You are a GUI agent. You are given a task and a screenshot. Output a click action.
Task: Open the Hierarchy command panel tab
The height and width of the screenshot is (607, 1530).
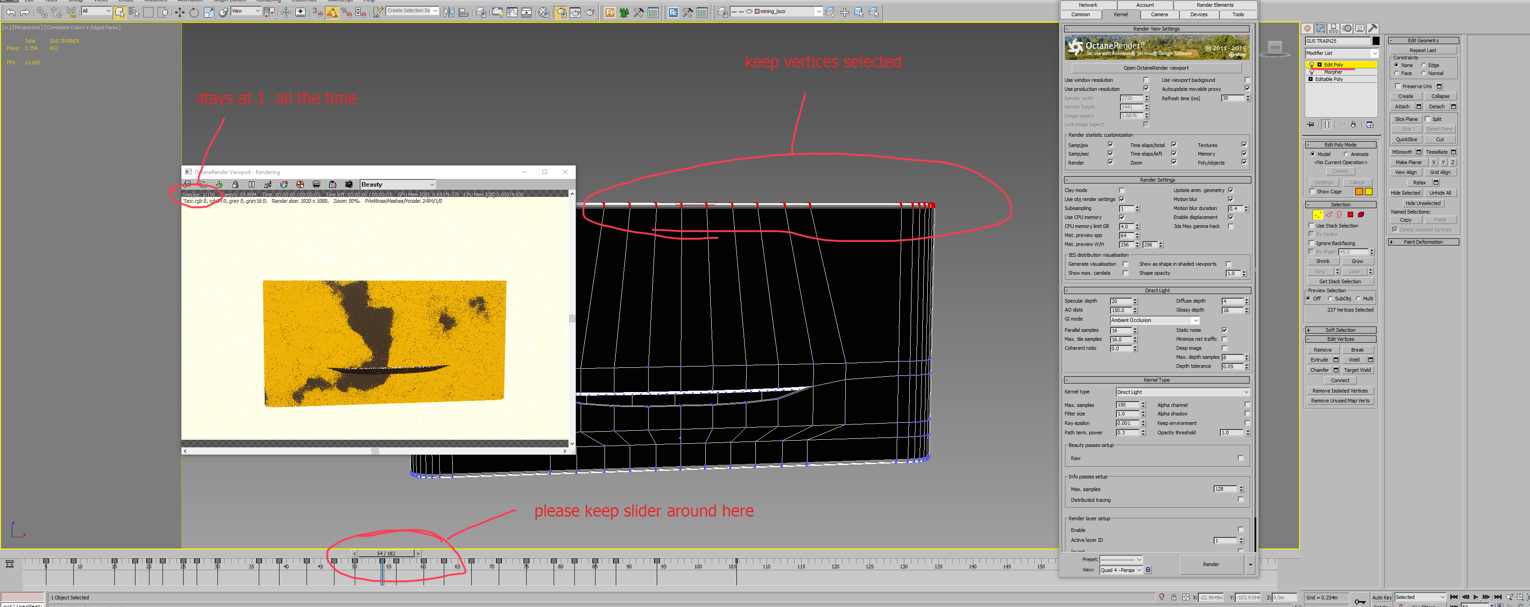[x=1333, y=28]
